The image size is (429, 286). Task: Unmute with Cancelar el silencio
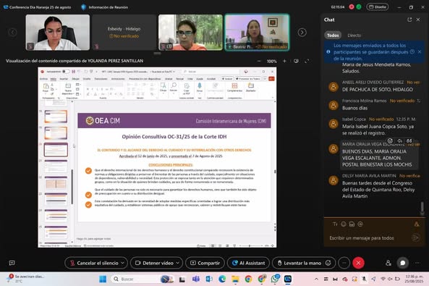94,263
